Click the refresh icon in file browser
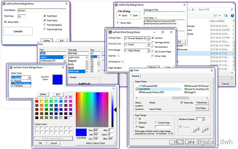Viewport: 238px width, 149px height. click(193, 9)
